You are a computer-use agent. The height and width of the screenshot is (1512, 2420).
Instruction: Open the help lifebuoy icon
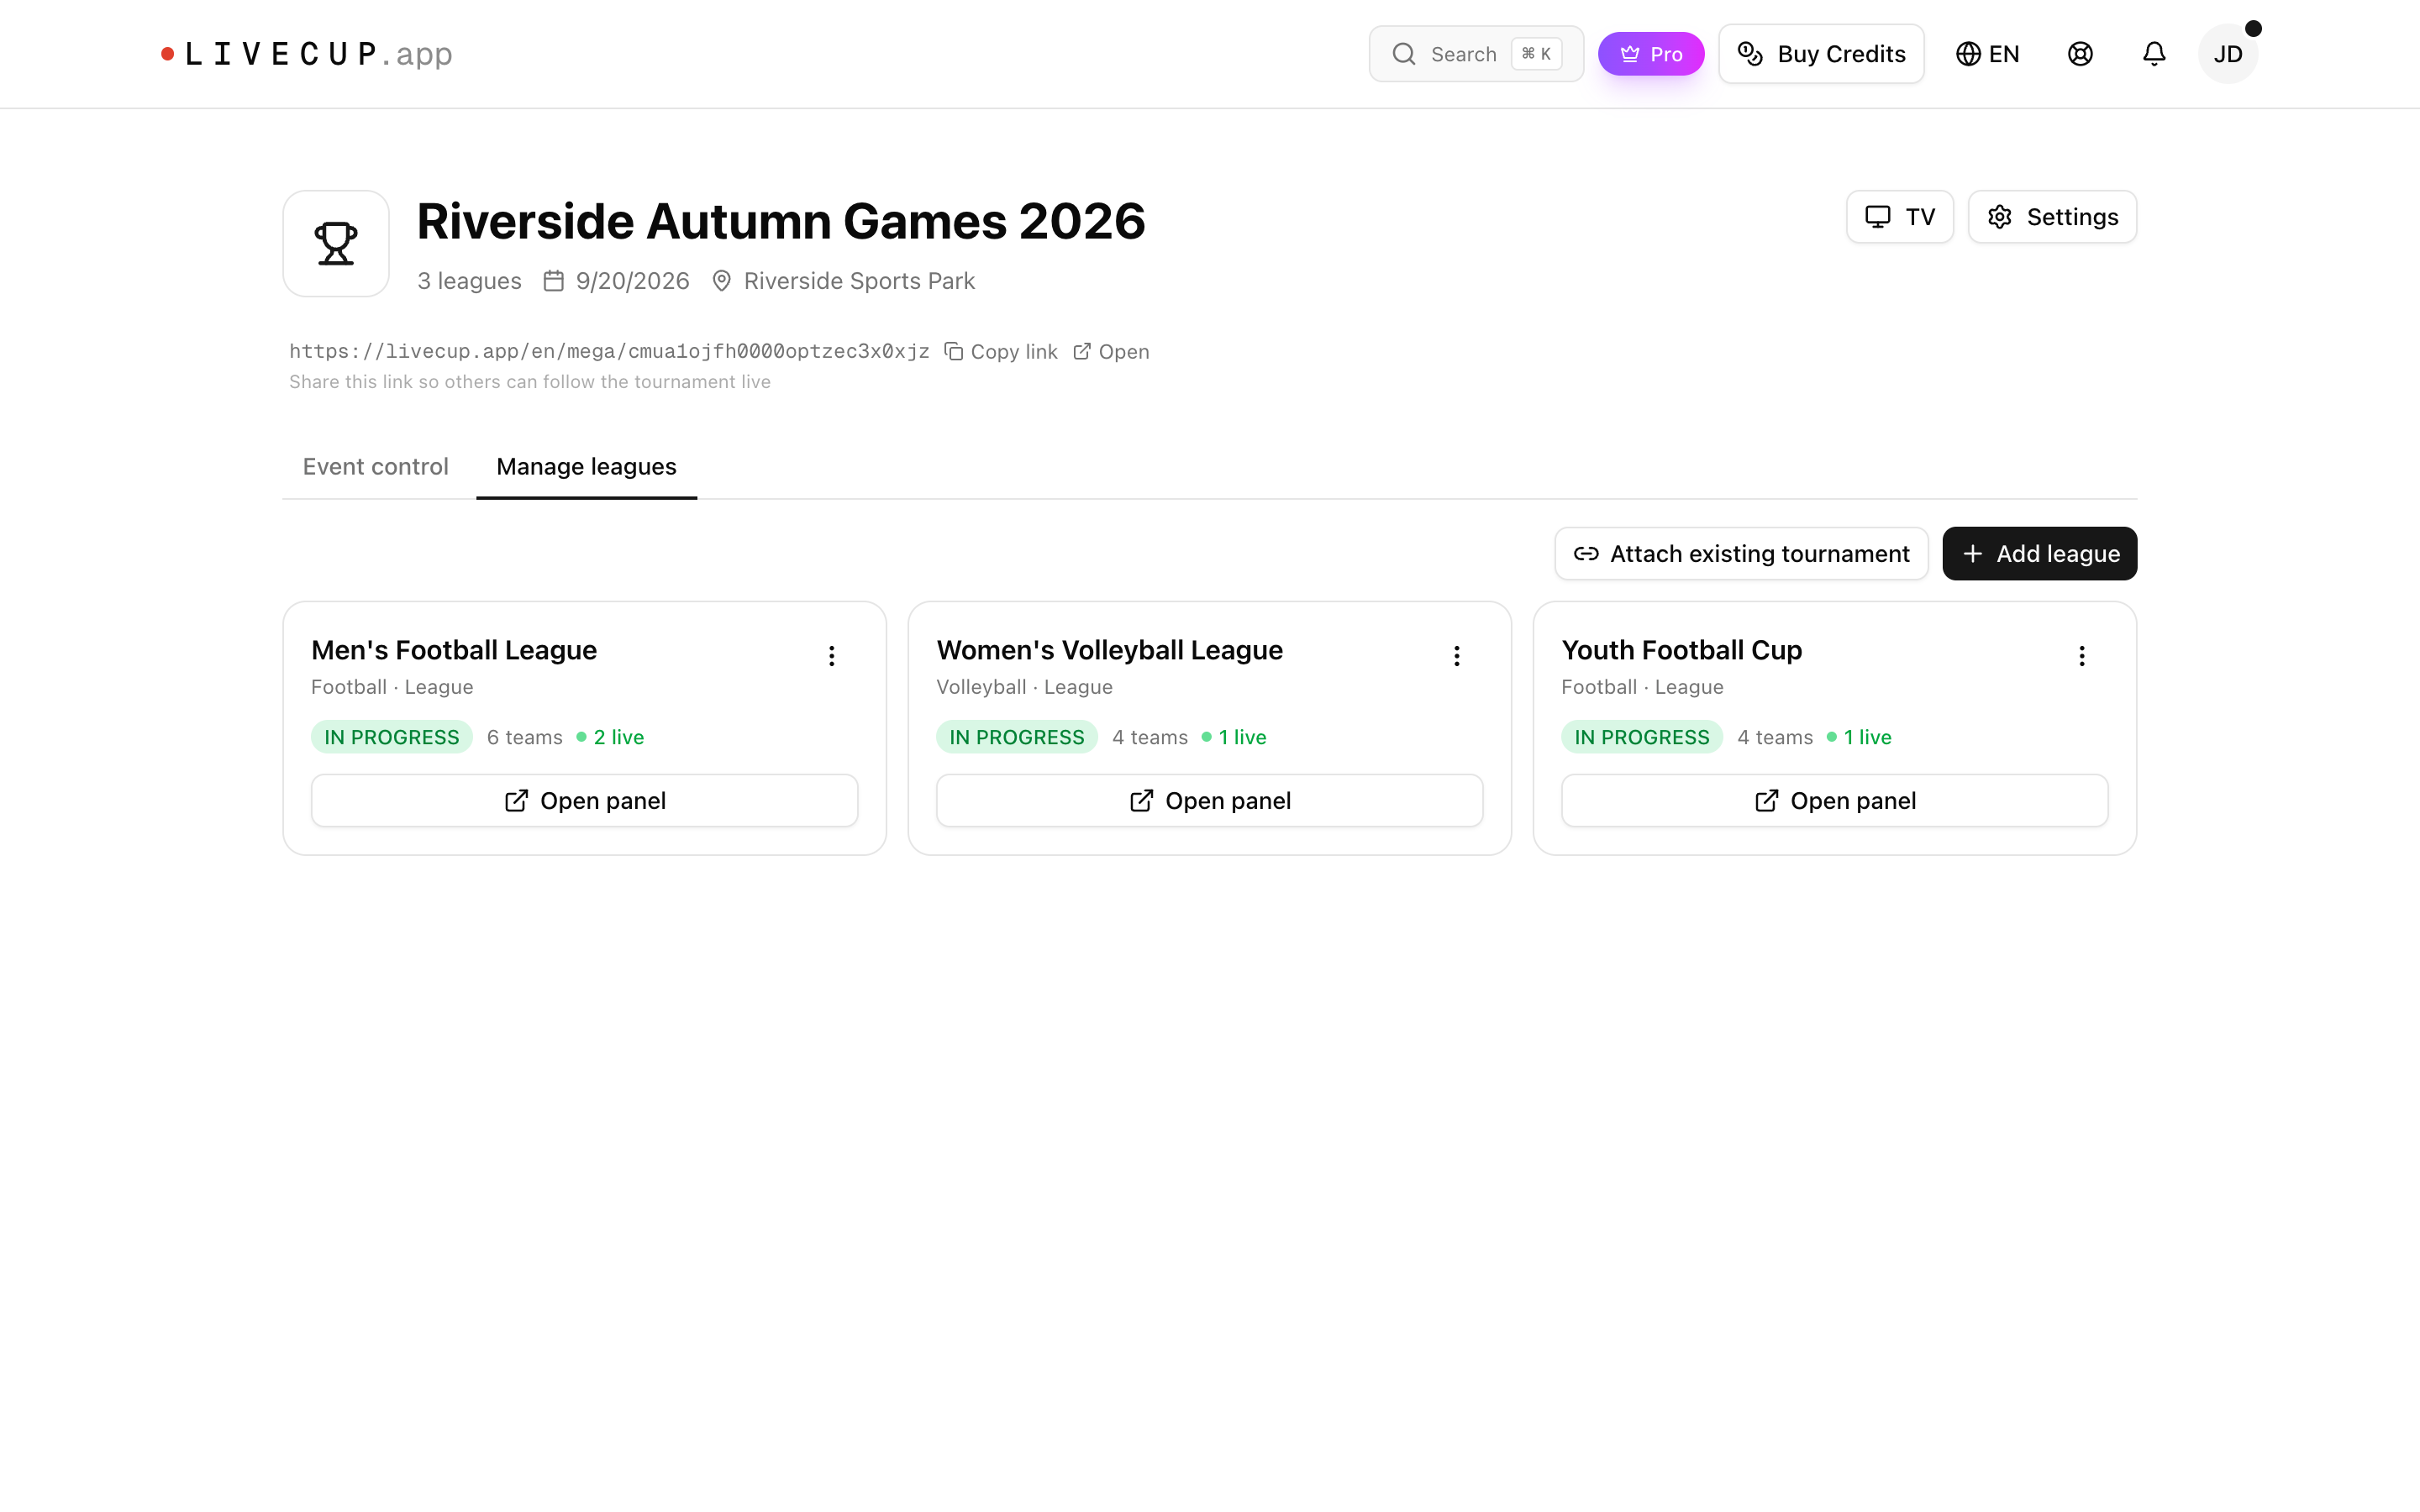coord(2080,54)
